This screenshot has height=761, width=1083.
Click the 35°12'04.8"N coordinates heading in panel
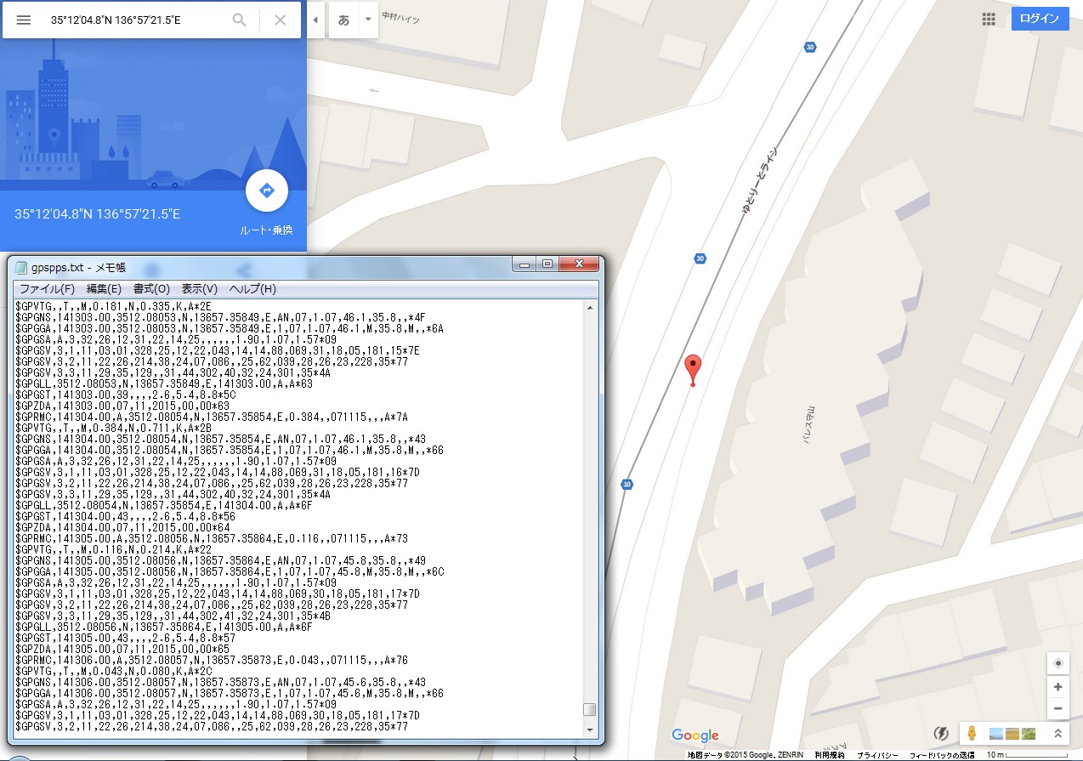97,214
